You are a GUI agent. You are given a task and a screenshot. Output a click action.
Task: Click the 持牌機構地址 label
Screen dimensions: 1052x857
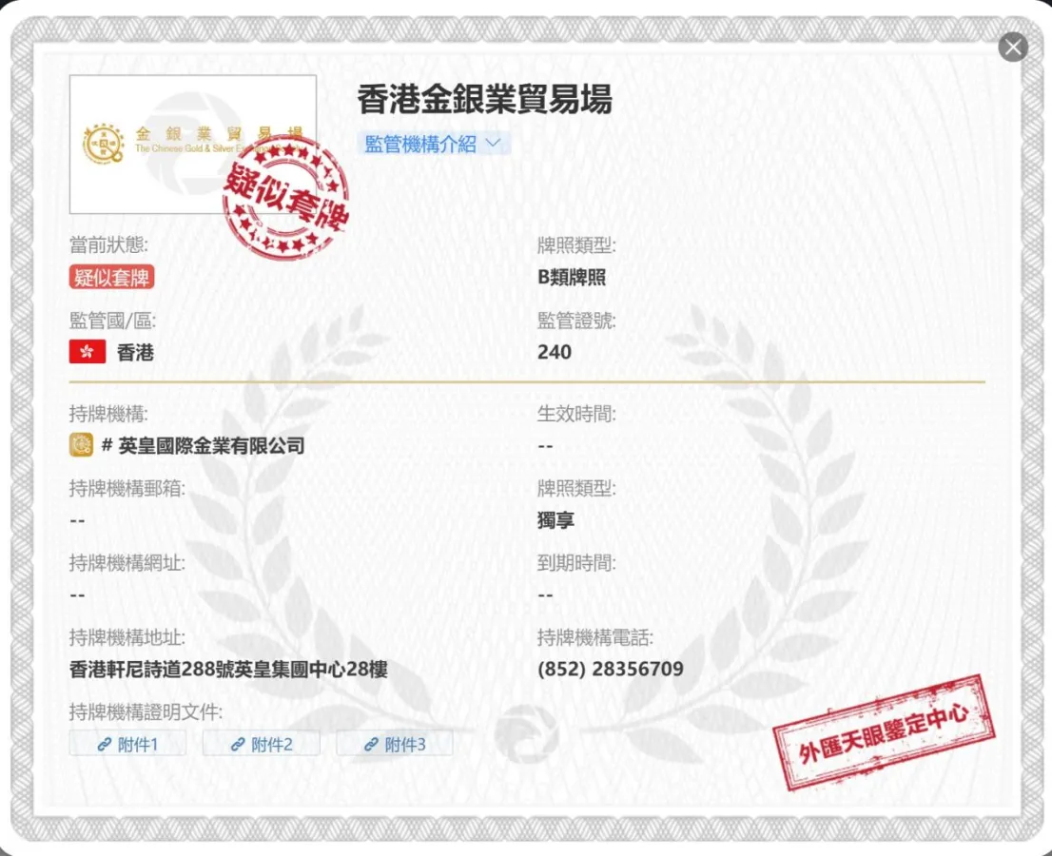coord(127,637)
